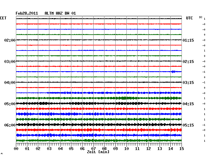Click minute tick label 08

click(104, 148)
